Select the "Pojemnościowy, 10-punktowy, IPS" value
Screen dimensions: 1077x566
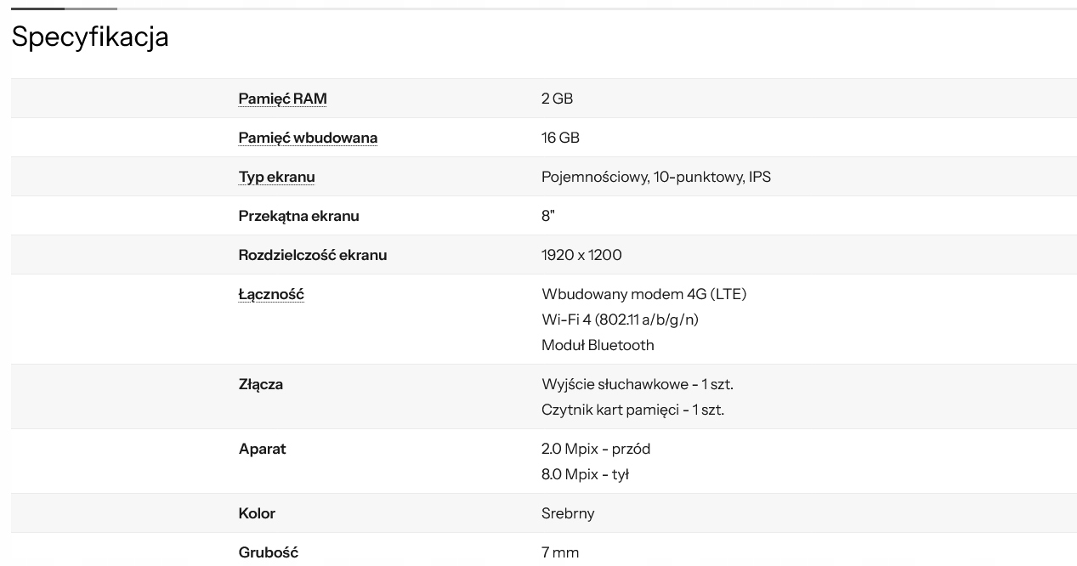click(x=655, y=177)
